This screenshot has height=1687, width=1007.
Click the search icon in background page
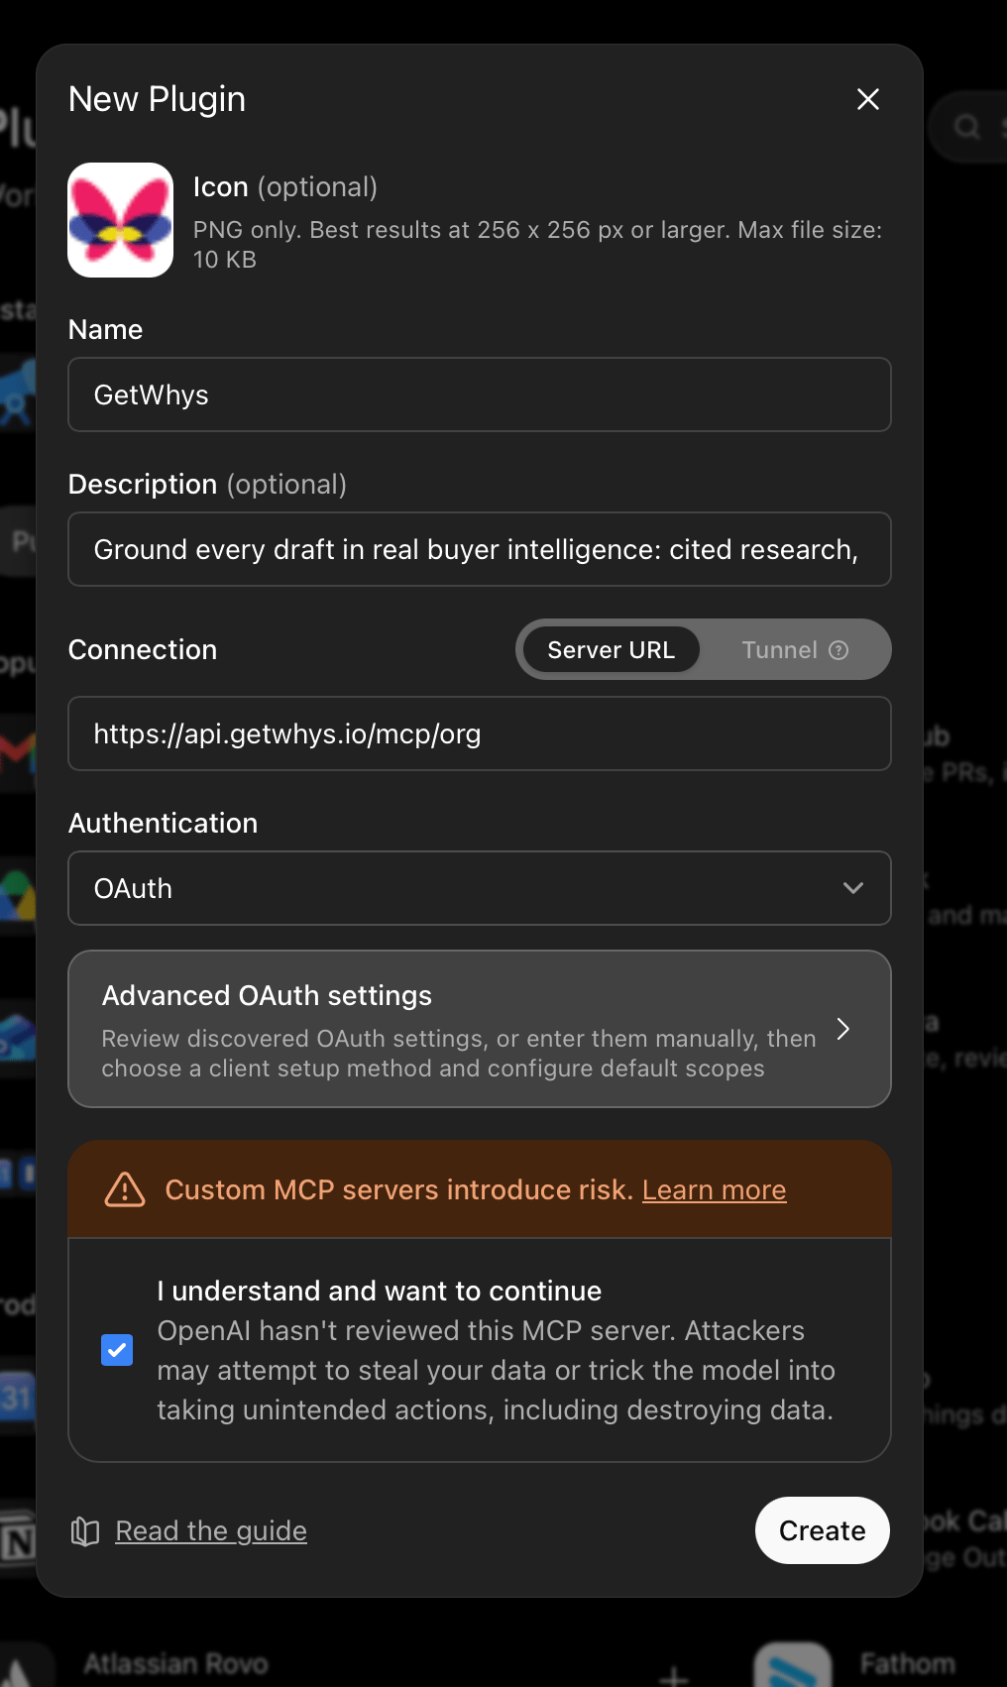pyautogui.click(x=967, y=127)
